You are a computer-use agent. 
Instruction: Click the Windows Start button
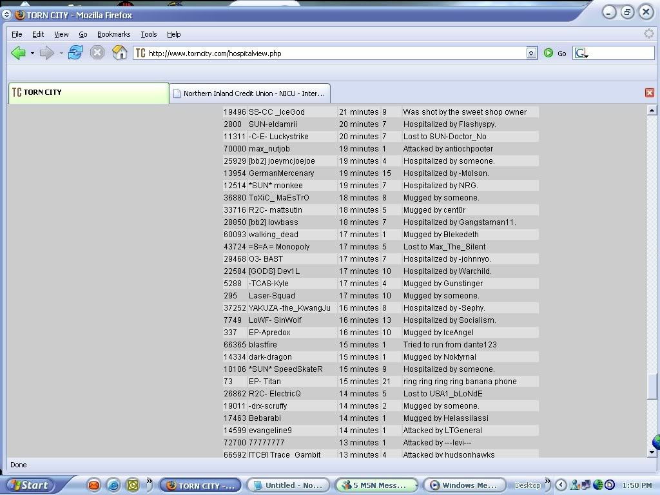[x=28, y=485]
